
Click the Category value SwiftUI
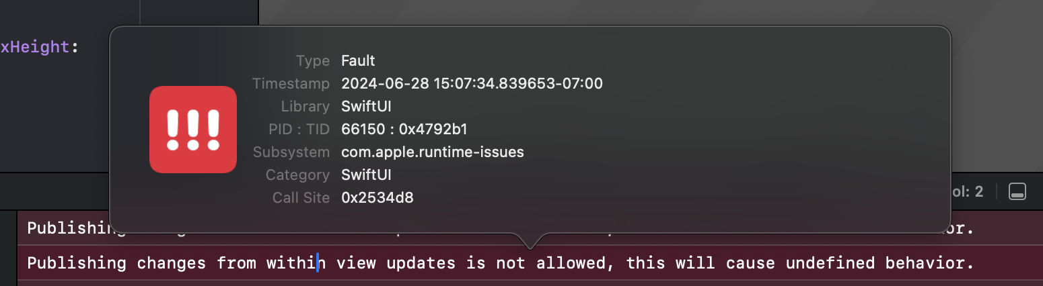(366, 175)
